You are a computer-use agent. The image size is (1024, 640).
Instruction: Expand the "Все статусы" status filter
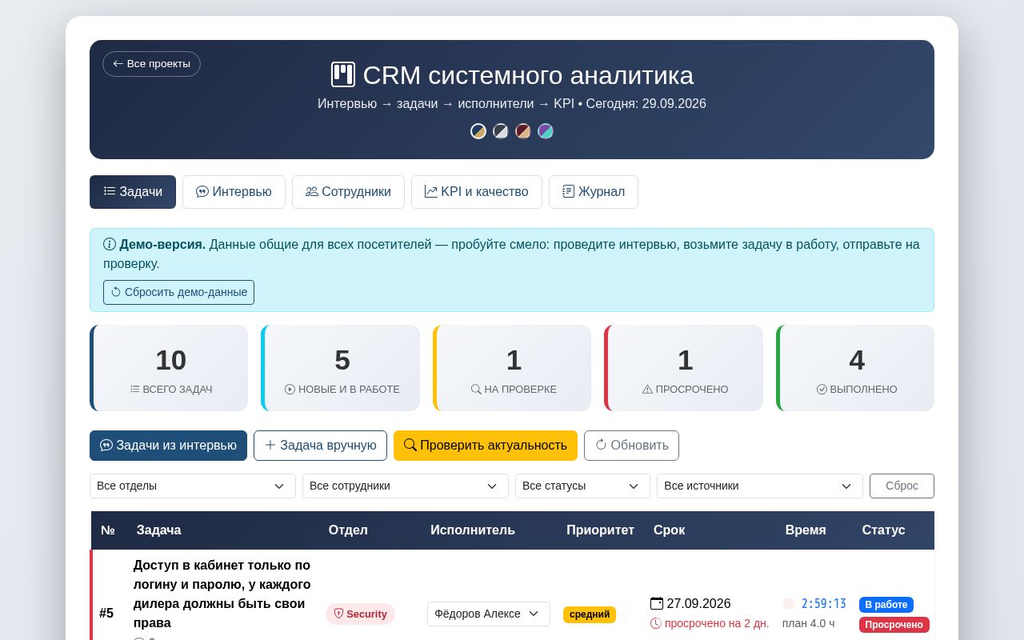582,486
